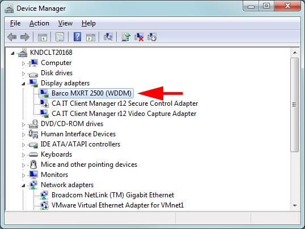Image resolution: width=305 pixels, height=229 pixels.
Task: Select Broadcom NetLink Gigabit Ethernet entry
Action: click(113, 195)
